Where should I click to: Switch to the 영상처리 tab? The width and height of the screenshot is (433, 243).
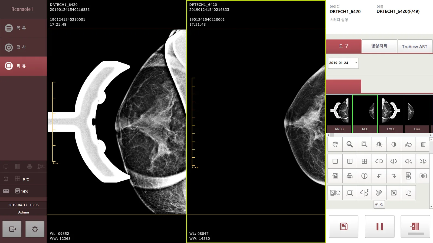pos(379,46)
